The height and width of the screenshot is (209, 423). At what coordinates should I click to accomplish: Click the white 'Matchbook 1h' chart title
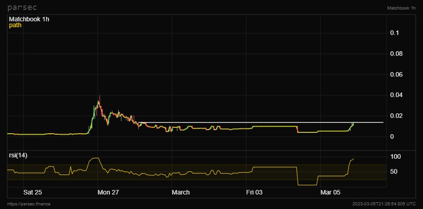(x=29, y=19)
